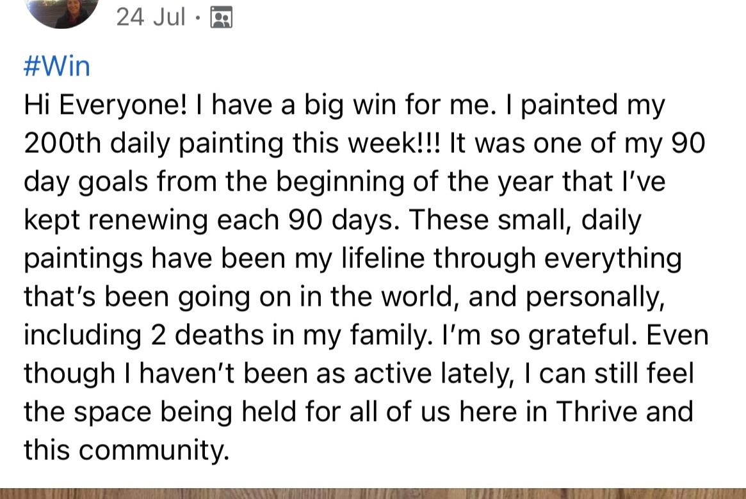
Task: Click the last line 'this community.'
Action: [x=126, y=450]
